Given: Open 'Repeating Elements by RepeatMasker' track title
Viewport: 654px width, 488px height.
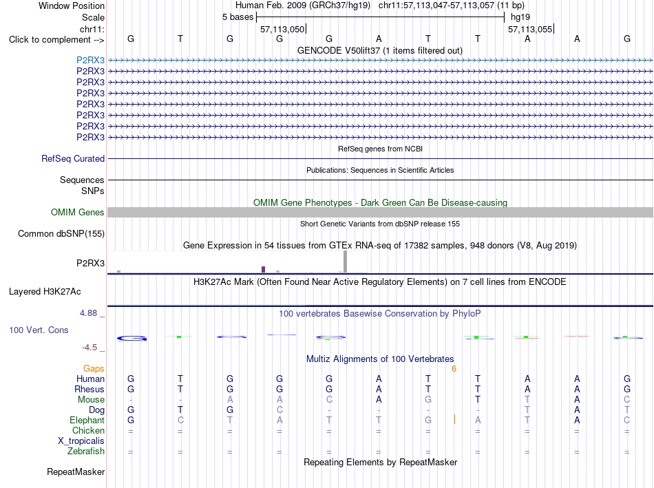Looking at the screenshot, I should 381,462.
